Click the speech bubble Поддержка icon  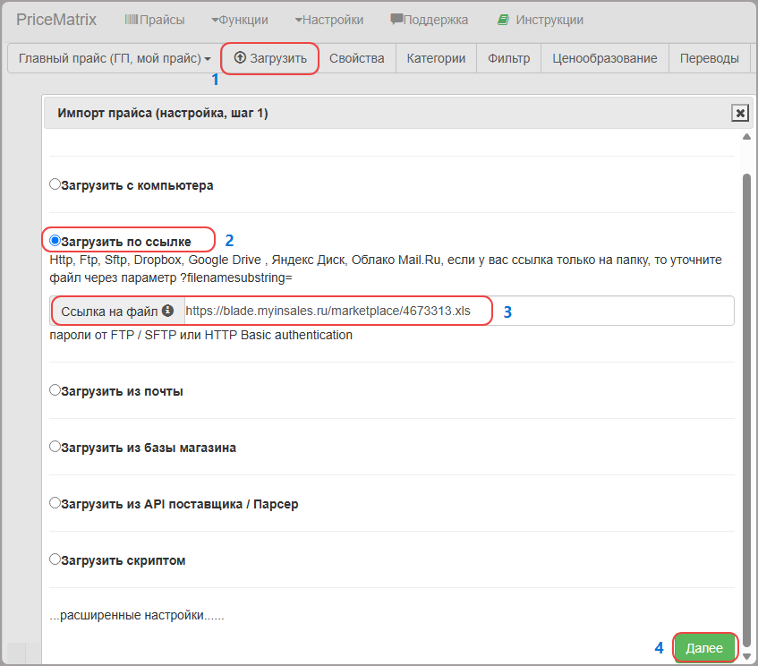396,20
